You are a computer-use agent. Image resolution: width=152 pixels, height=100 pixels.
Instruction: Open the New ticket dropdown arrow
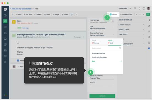point(130,8)
